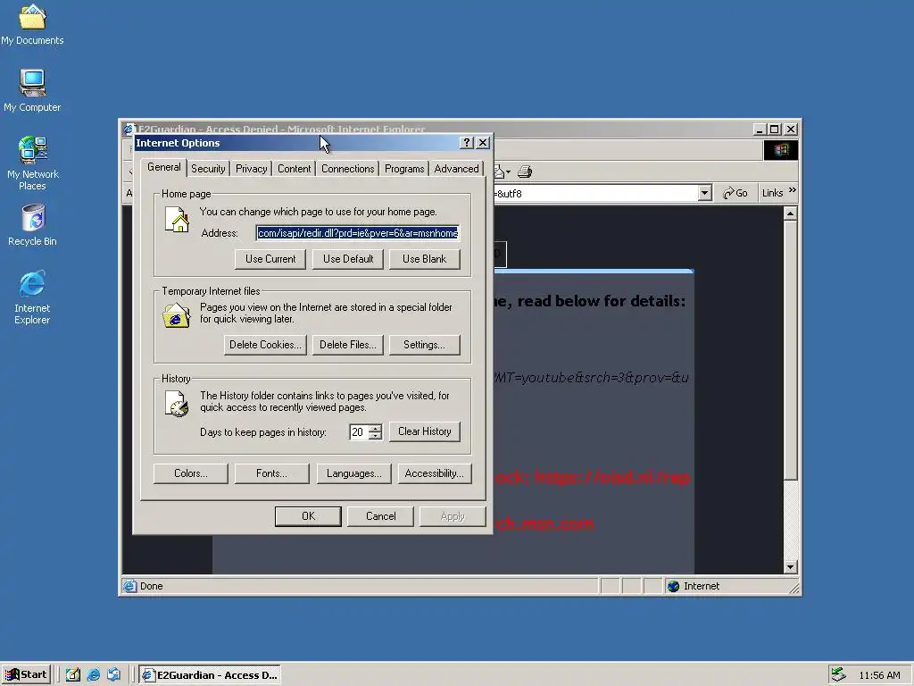Viewport: 914px width, 686px height.
Task: Maximize the Internet Explorer window
Action: pyautogui.click(x=775, y=130)
